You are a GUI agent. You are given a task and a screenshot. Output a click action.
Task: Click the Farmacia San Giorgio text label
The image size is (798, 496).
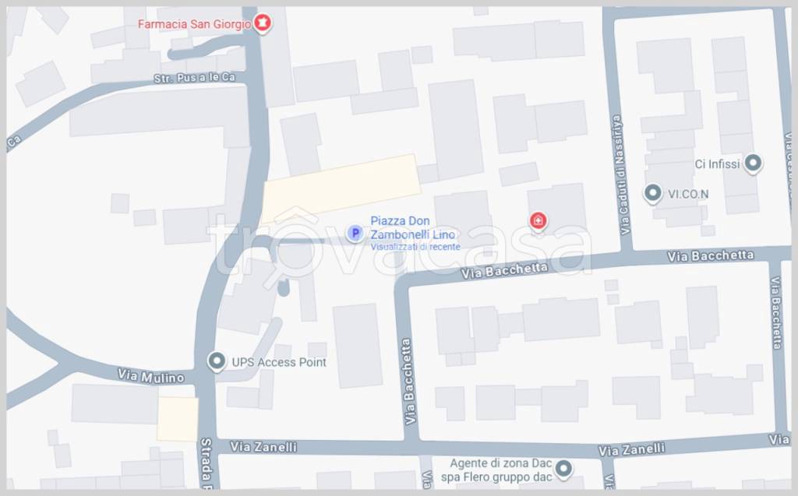pos(194,24)
